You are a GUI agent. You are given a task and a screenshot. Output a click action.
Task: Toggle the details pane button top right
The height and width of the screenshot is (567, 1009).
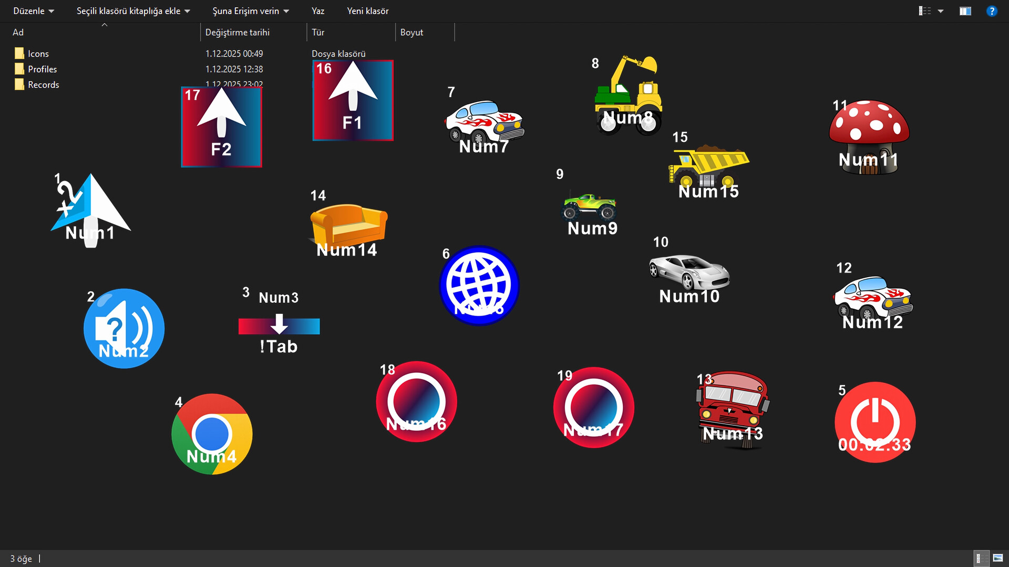click(965, 10)
